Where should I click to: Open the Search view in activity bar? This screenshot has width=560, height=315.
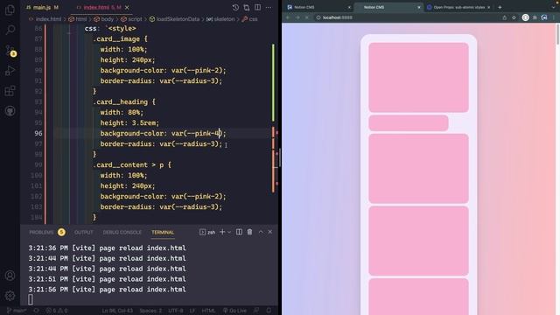[x=10, y=30]
